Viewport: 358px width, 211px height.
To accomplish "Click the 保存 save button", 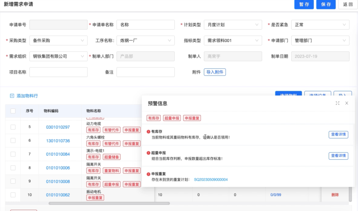I will [x=326, y=5].
